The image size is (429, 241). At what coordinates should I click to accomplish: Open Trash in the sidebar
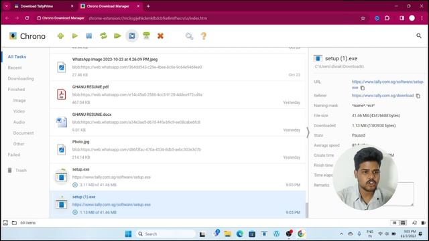coord(17,170)
